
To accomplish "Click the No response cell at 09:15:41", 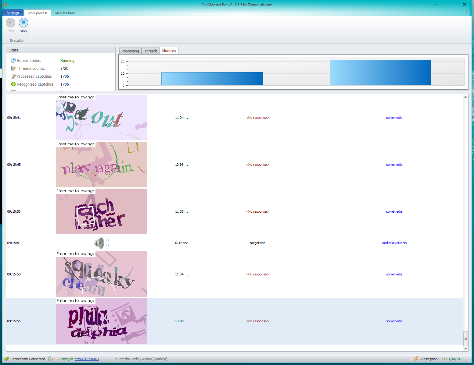I will point(257,118).
